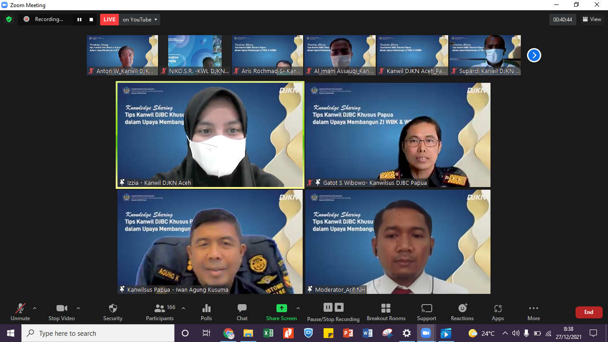Open the View layout menu

point(592,19)
